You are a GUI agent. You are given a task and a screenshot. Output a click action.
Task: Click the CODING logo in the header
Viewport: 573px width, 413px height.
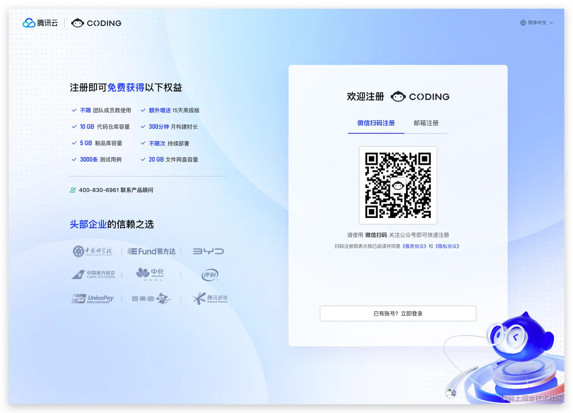96,23
